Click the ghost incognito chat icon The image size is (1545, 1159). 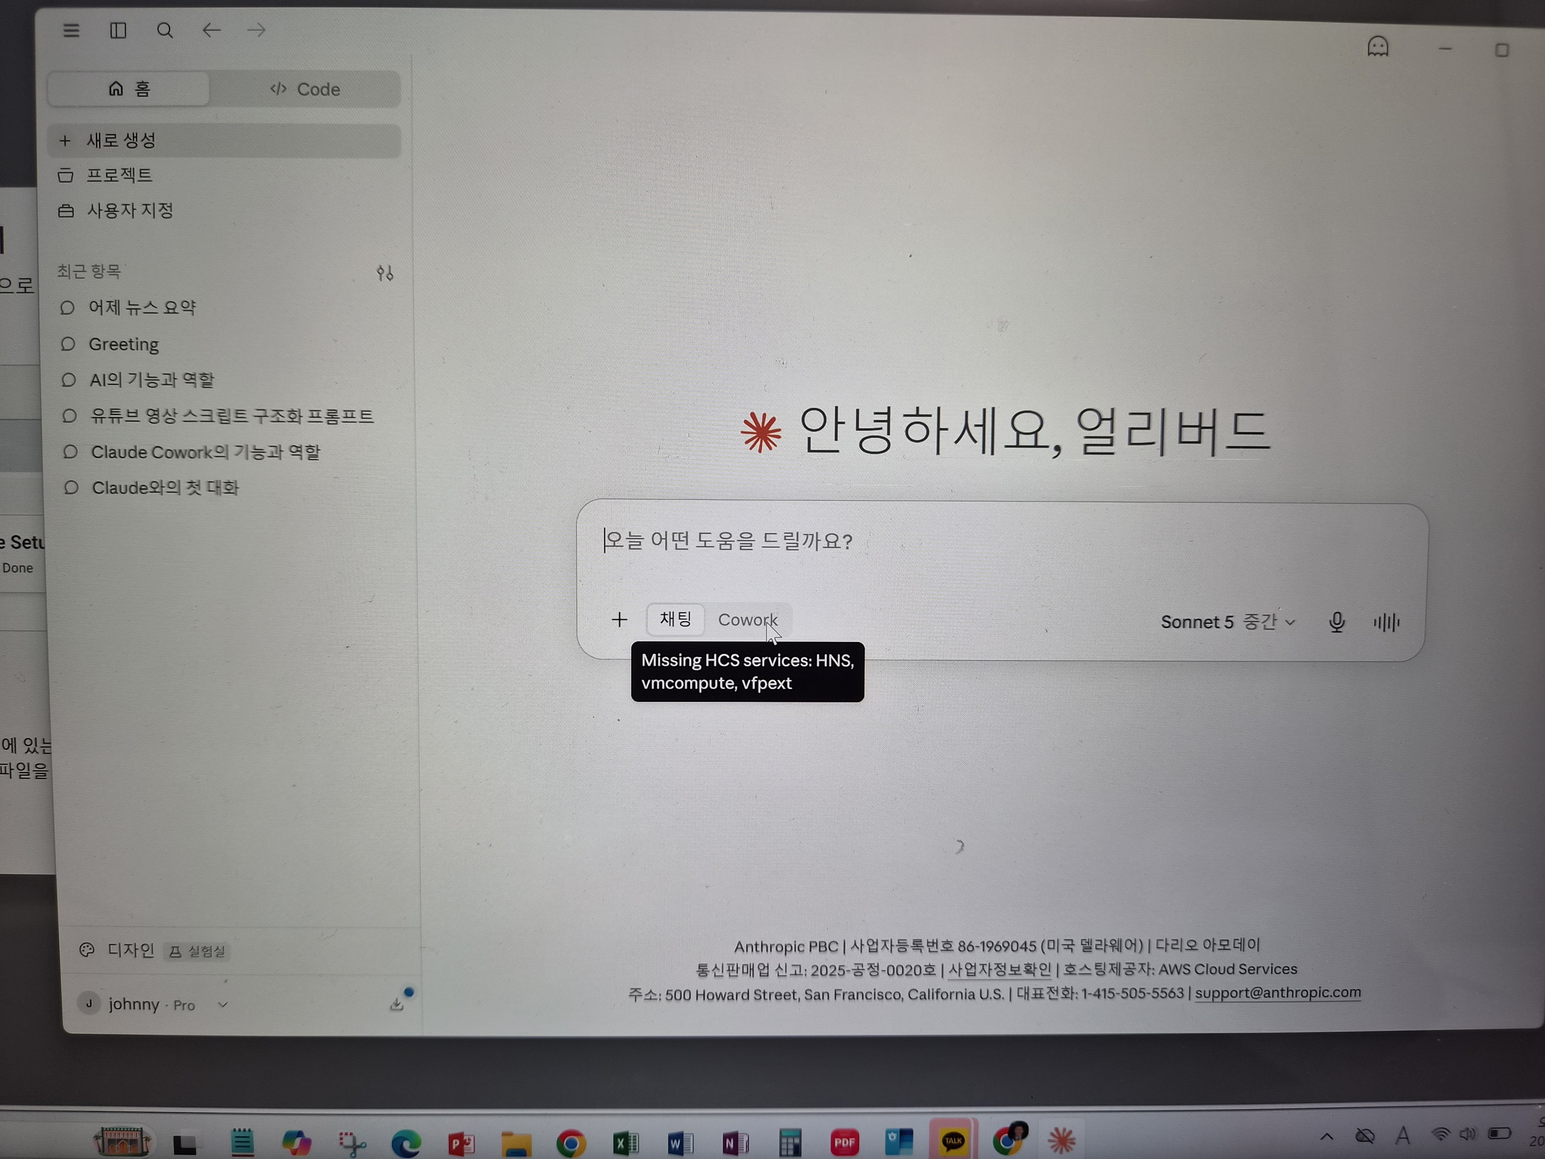tap(1377, 47)
